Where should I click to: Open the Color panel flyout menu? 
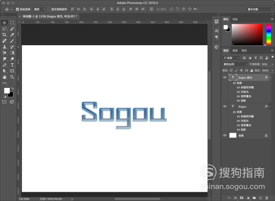coord(272,19)
